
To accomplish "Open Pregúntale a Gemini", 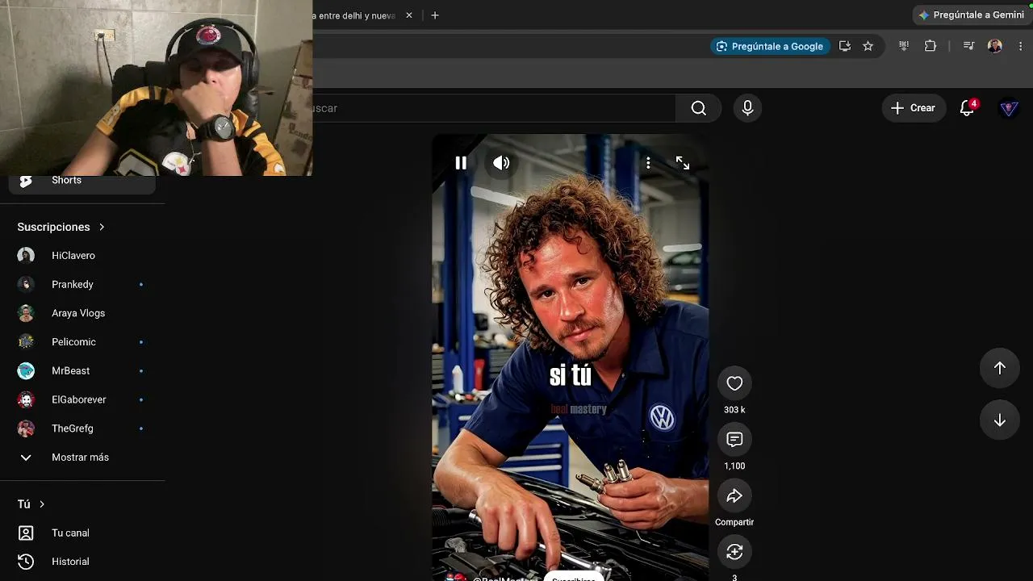I will click(972, 15).
